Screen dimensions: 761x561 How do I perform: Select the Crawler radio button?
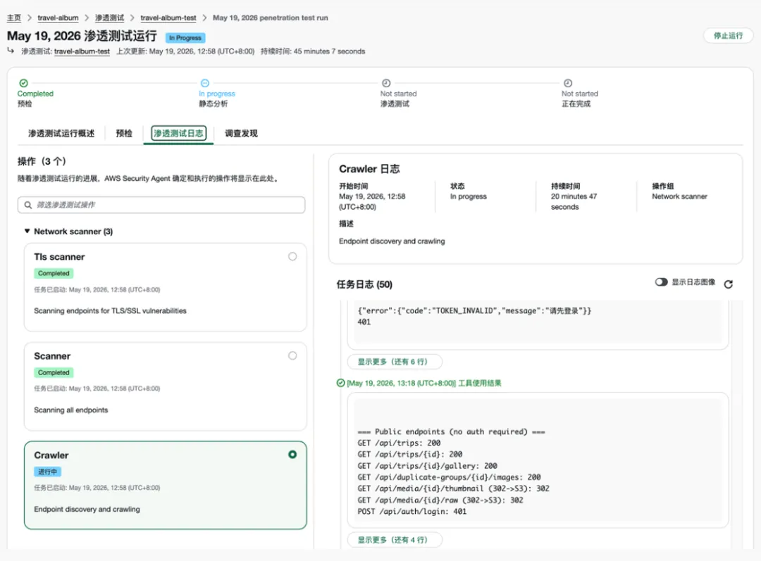[292, 454]
